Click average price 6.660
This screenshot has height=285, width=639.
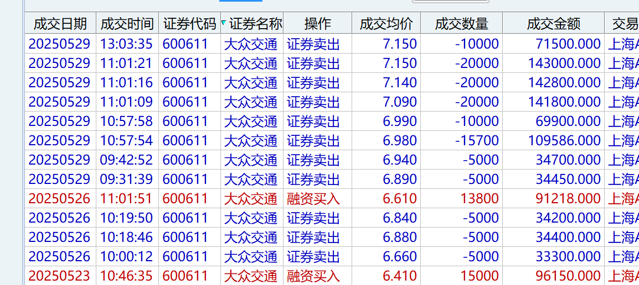(400, 256)
